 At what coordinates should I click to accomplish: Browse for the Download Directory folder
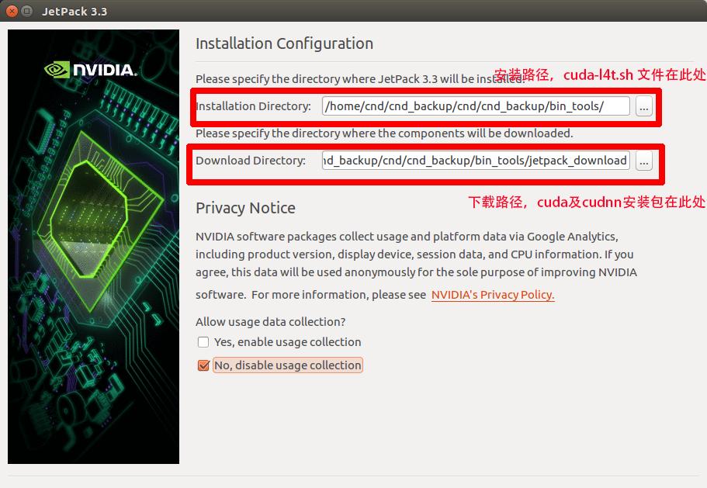pyautogui.click(x=644, y=161)
